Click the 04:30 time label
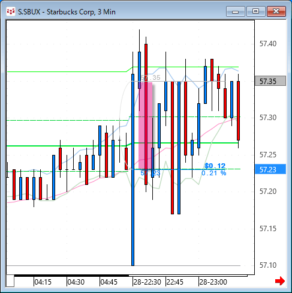This screenshot has height=293, width=292. coord(76,282)
